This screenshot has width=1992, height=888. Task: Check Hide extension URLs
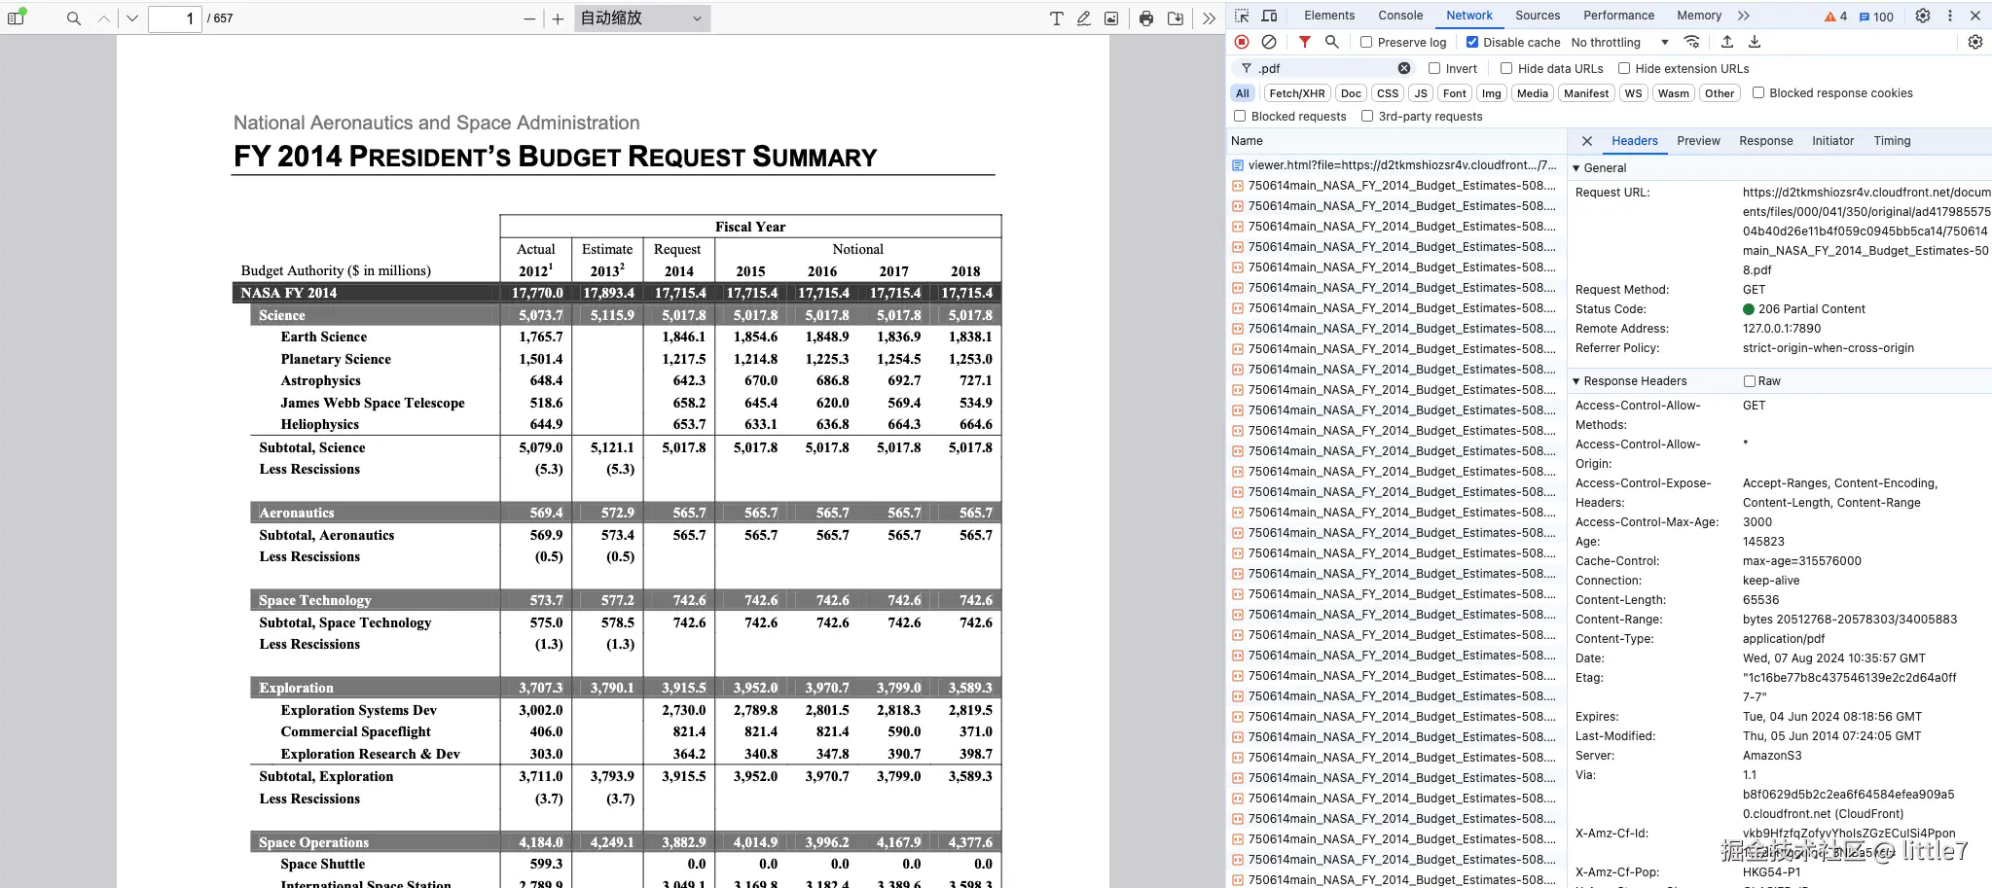1624,68
